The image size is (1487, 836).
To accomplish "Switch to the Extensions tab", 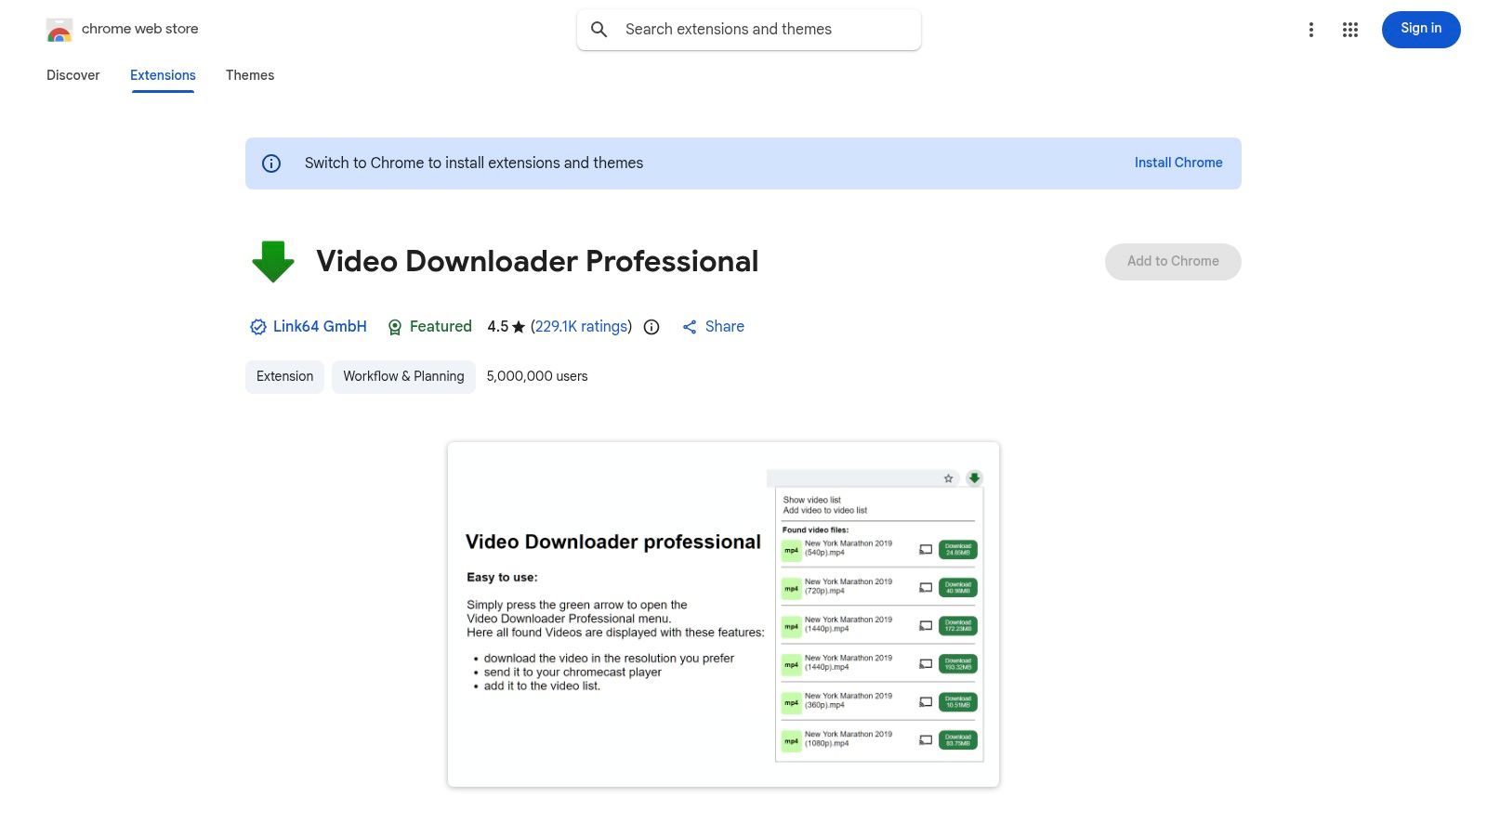I will pyautogui.click(x=163, y=75).
